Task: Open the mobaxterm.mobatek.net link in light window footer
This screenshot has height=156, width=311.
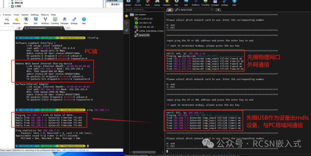Action: 76,150
